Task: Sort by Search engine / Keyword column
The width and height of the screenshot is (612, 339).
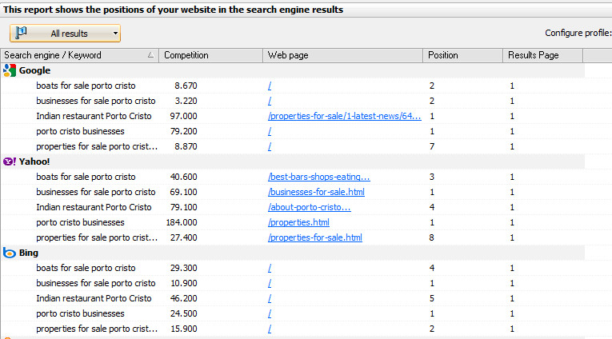Action: tap(72, 55)
